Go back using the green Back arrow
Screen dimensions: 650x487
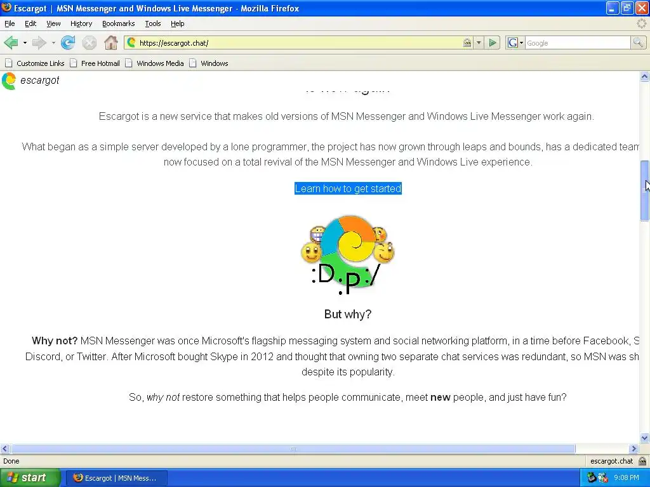[x=11, y=42]
